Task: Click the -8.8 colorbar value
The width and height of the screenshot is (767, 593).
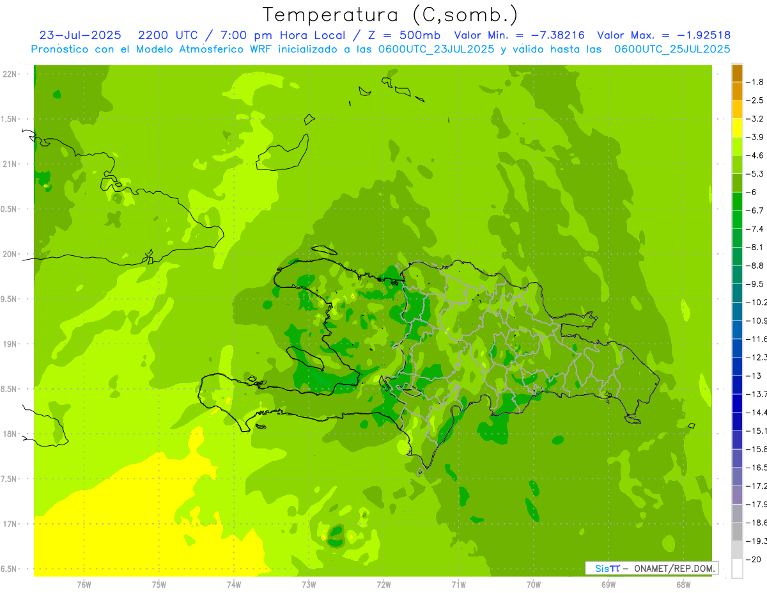Action: point(755,265)
